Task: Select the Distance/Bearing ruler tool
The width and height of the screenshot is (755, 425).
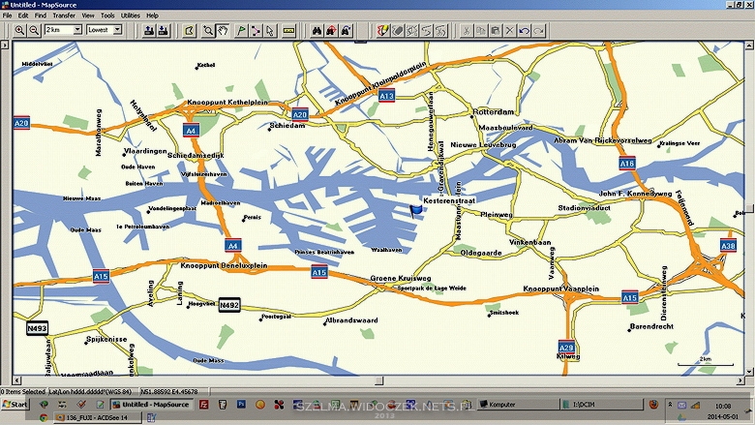Action: (288, 30)
